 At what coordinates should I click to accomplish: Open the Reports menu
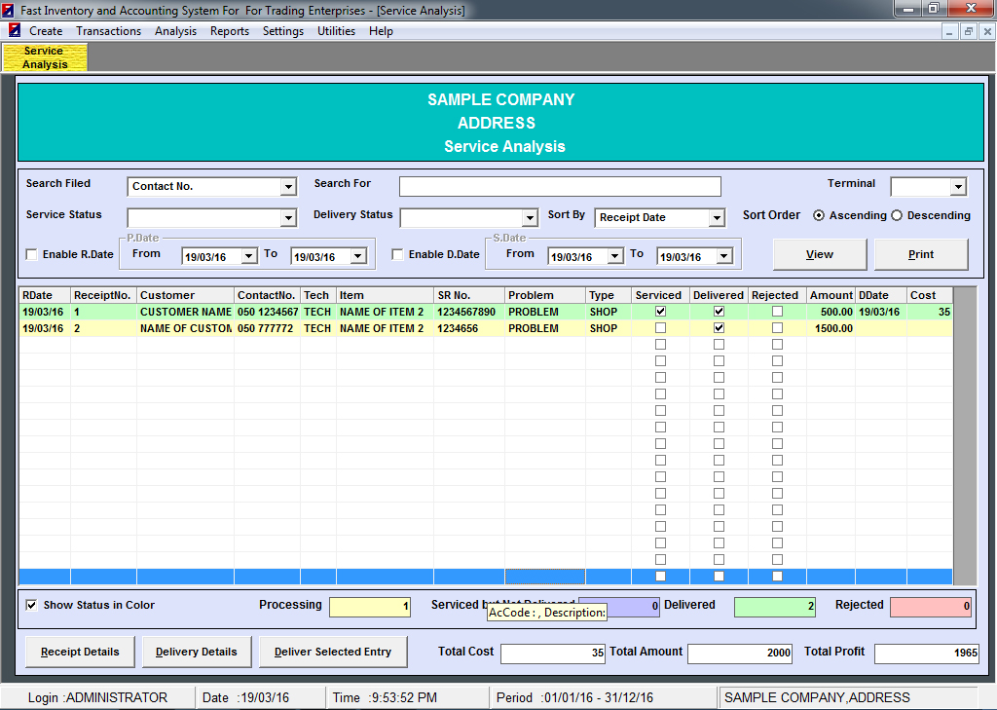[x=230, y=31]
